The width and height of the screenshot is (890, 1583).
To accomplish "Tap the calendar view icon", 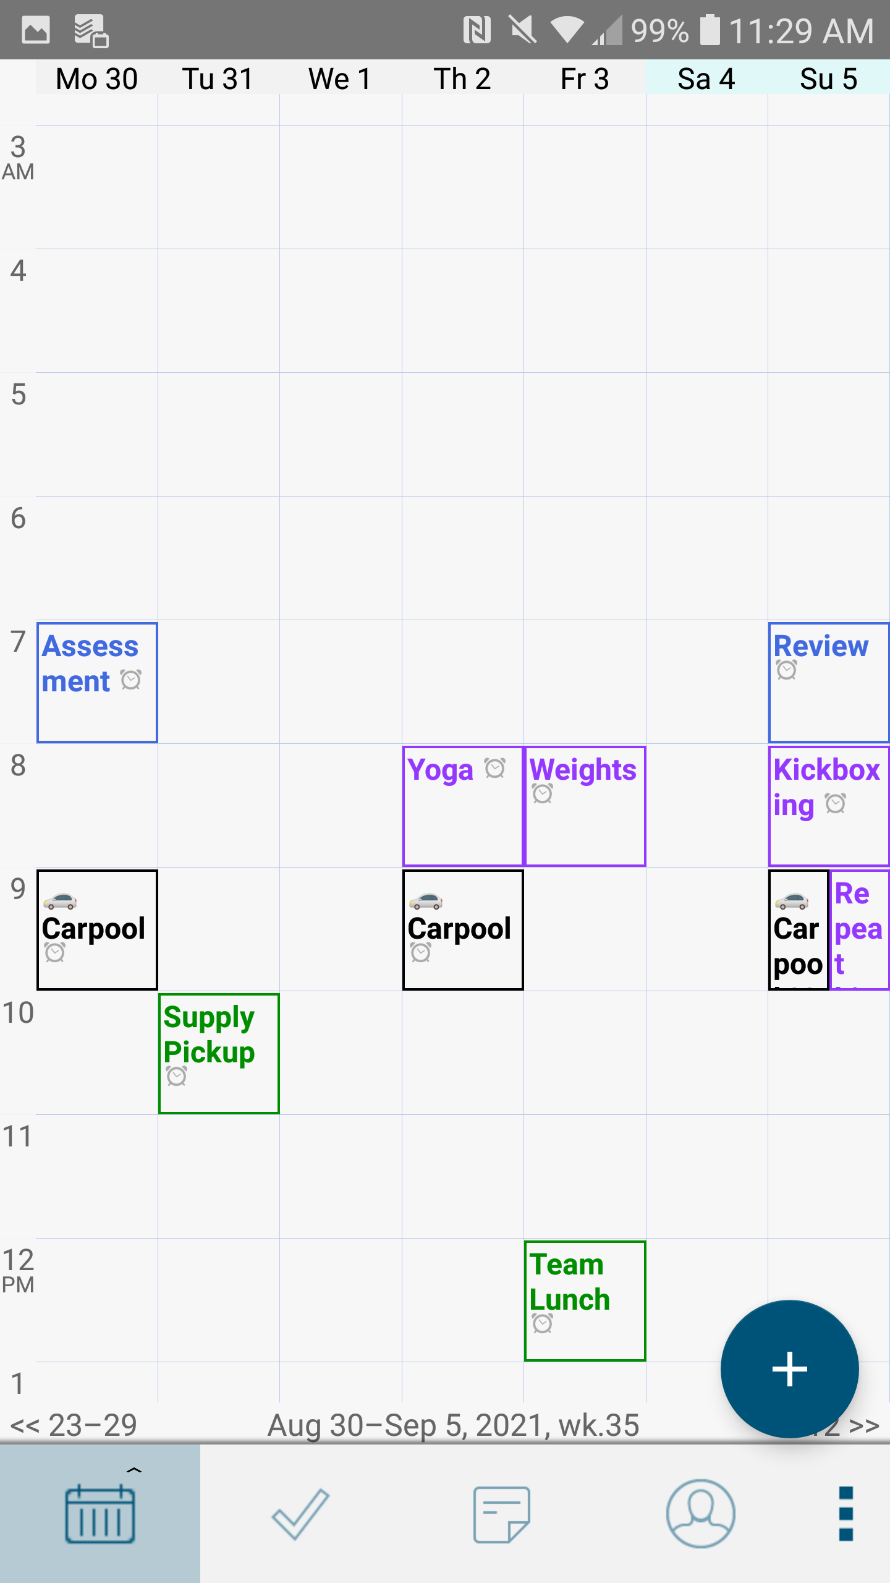I will (x=100, y=1514).
